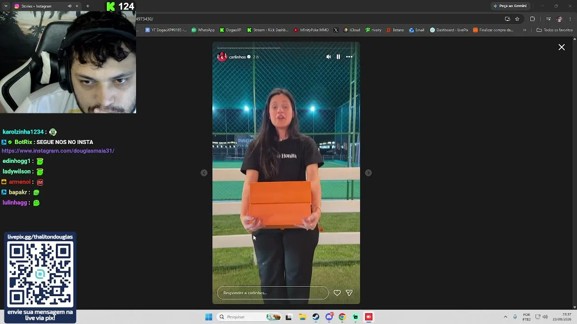Open the WhatsApp bookmark
Viewport: 577px width, 324px height.
[203, 30]
